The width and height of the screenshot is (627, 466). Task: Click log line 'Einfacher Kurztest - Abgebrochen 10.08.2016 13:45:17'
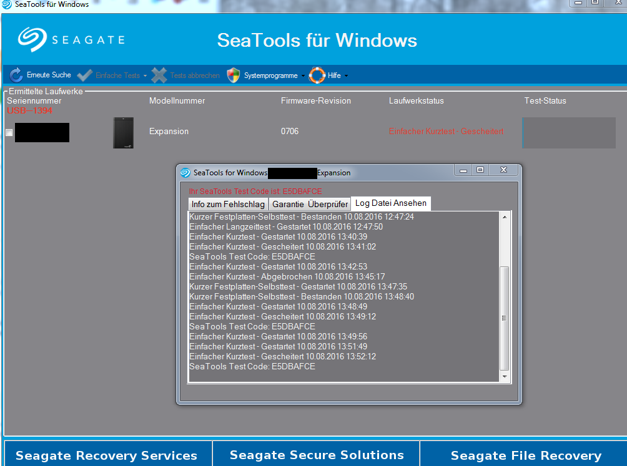pos(287,277)
